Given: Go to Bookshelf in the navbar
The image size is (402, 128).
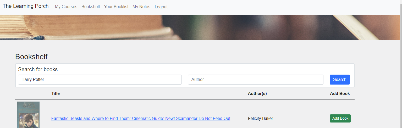Looking at the screenshot, I should tap(91, 7).
